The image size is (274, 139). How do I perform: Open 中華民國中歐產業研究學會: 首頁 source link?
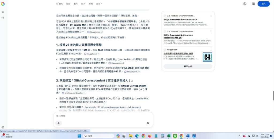coord(178,53)
